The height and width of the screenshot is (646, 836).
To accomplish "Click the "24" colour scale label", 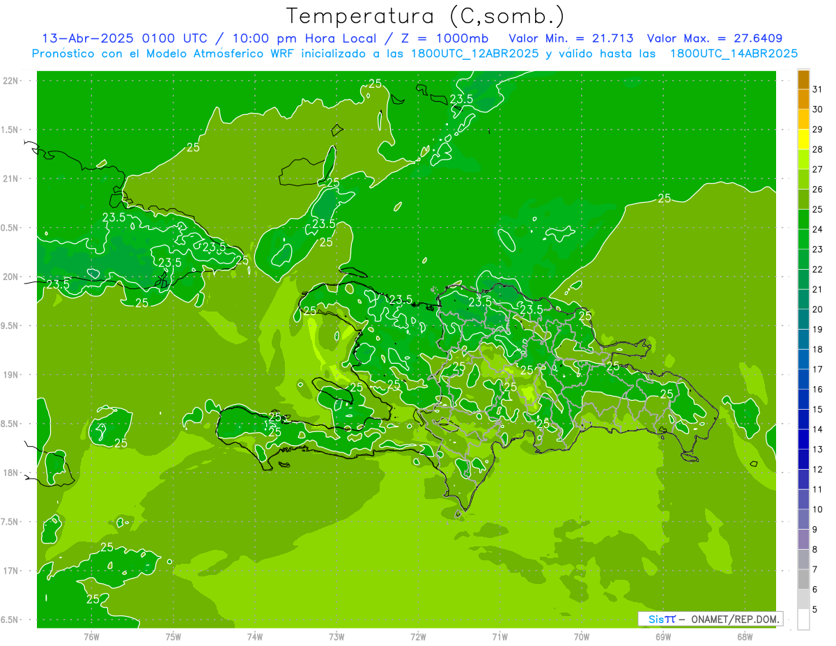I will (x=818, y=229).
